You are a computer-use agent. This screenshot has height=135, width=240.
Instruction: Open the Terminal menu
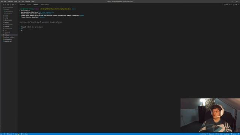click(x=28, y=1)
